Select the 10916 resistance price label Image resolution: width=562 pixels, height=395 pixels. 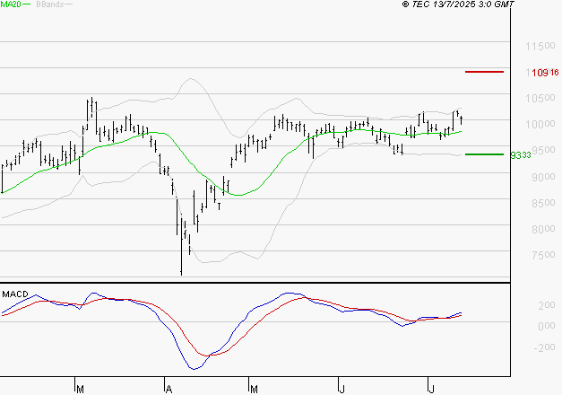(545, 72)
